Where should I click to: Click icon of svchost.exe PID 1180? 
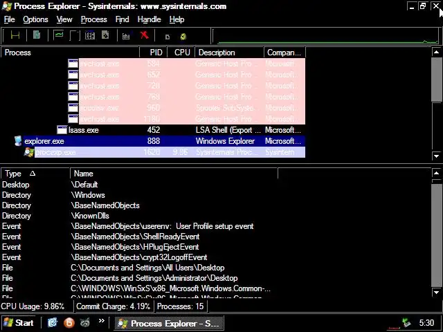[73, 119]
